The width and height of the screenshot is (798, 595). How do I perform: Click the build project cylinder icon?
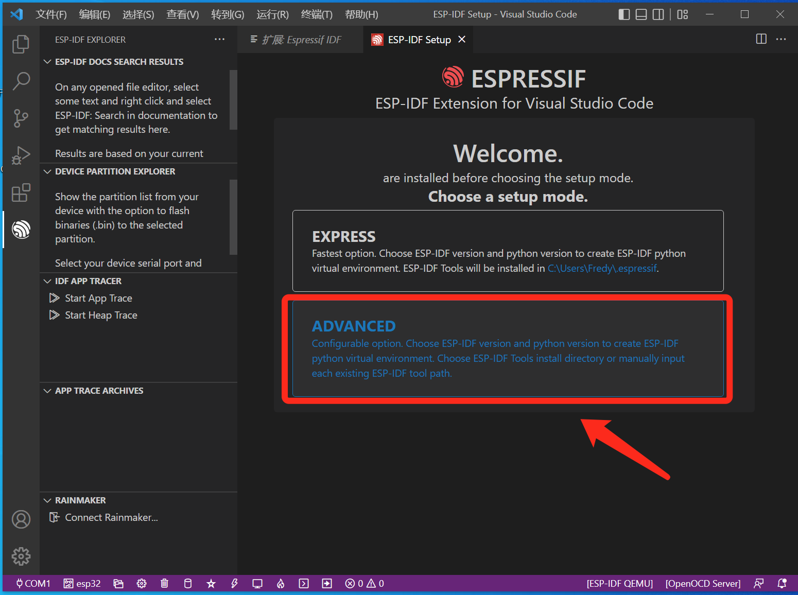[188, 583]
